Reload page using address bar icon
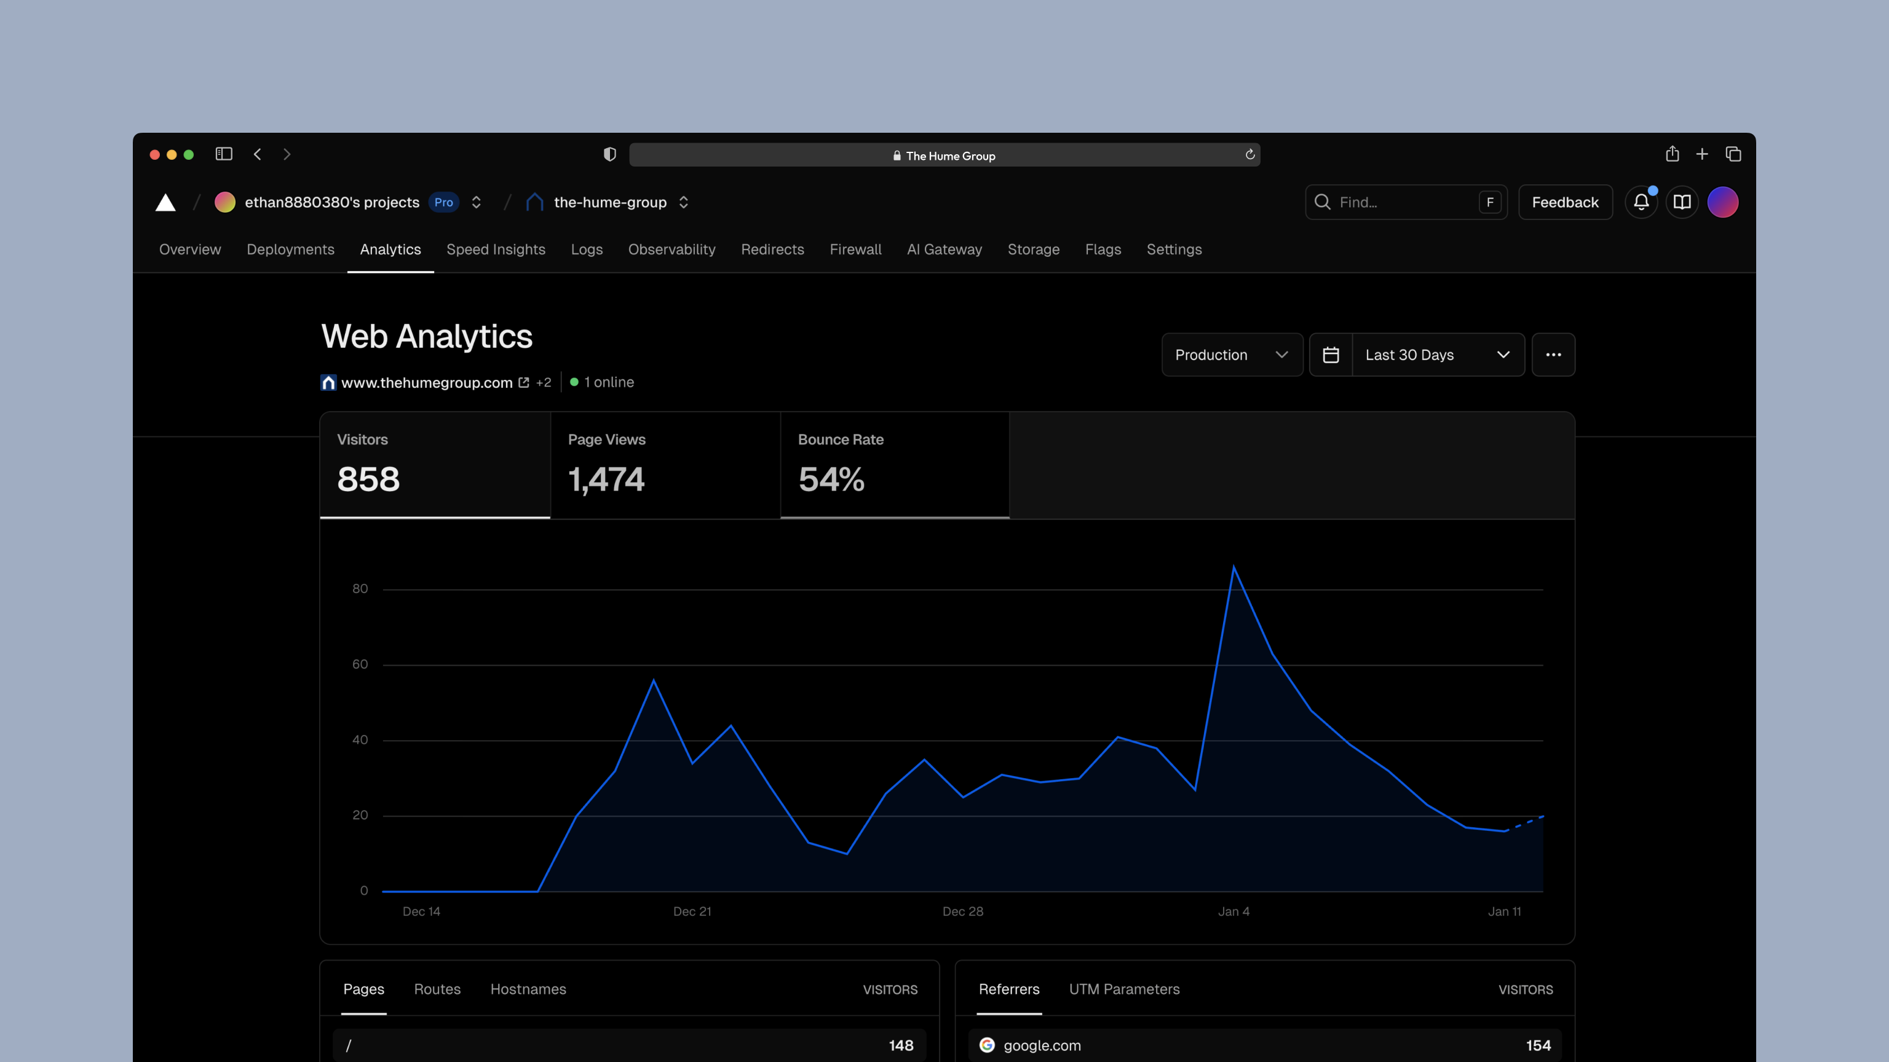1889x1062 pixels. click(x=1249, y=155)
